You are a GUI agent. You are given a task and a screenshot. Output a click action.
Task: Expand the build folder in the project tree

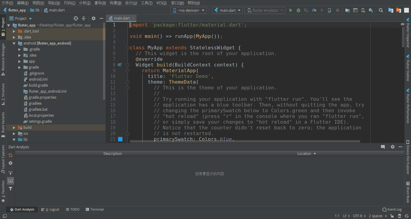(14, 128)
